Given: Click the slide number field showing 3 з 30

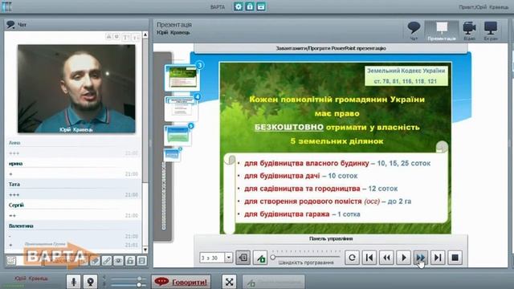Looking at the screenshot, I should click(x=212, y=258).
